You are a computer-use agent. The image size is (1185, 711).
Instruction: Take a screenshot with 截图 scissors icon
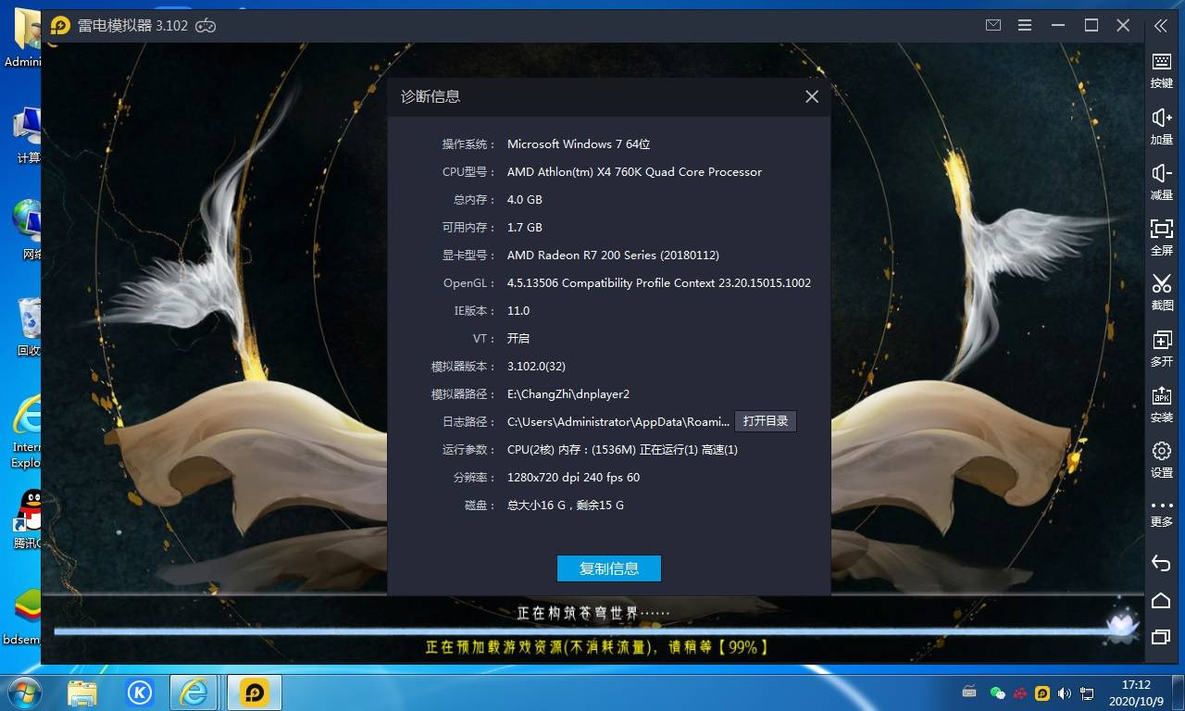click(1161, 291)
